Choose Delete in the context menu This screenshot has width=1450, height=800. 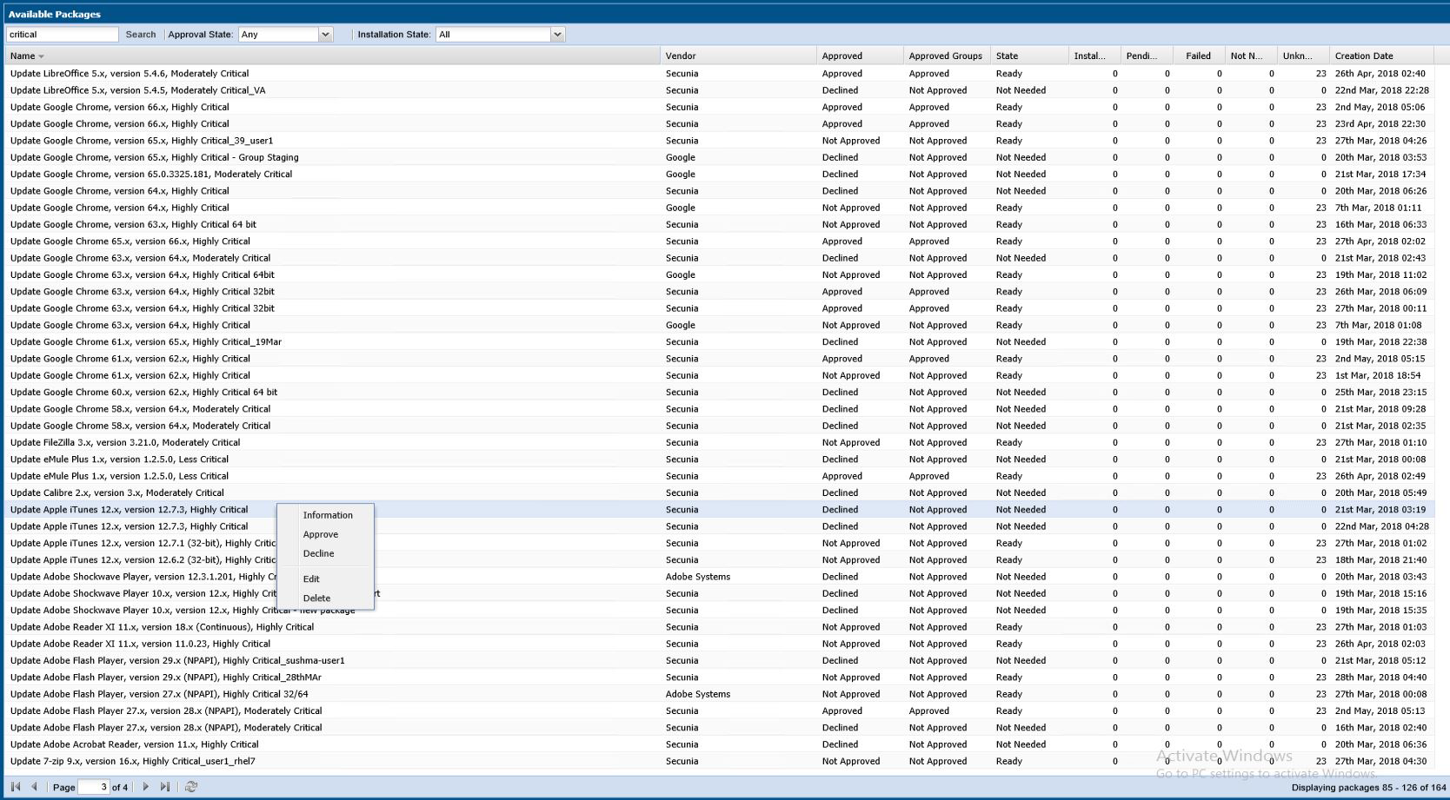[316, 598]
